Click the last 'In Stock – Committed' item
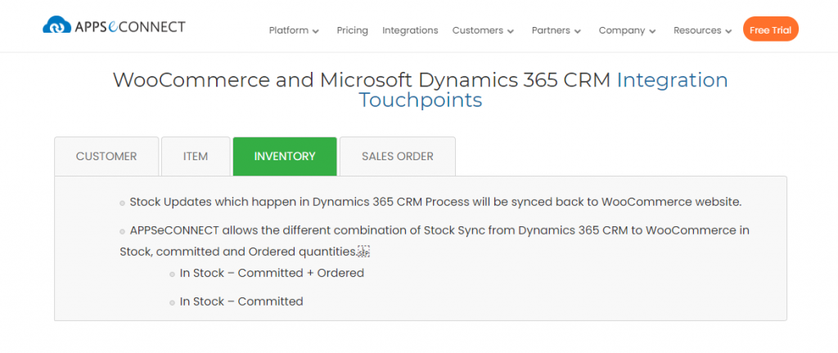The width and height of the screenshot is (838, 353). 241,302
